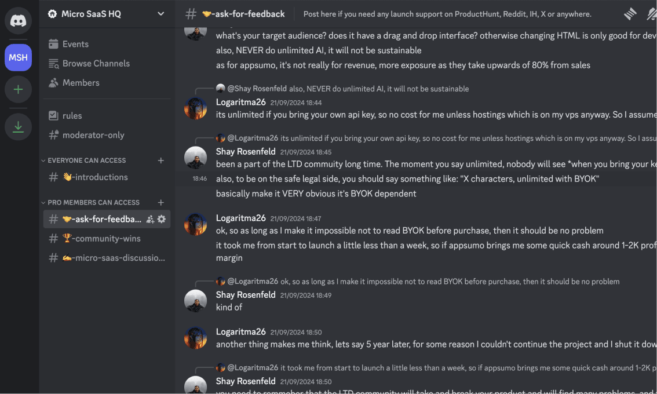Collapse the Pro Members Can Access category

[x=93, y=202]
